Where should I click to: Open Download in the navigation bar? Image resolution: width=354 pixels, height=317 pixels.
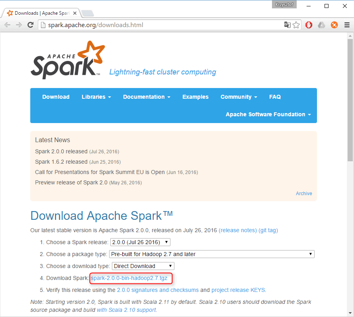pyautogui.click(x=56, y=97)
